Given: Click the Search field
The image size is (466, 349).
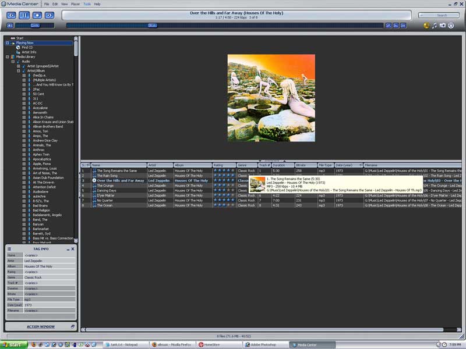Looking at the screenshot, I should (439, 15).
